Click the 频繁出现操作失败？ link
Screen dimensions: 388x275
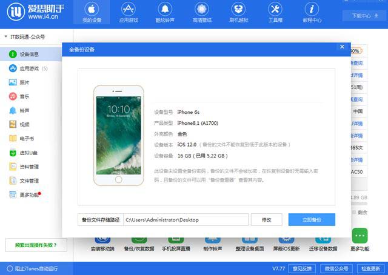pyautogui.click(x=36, y=245)
